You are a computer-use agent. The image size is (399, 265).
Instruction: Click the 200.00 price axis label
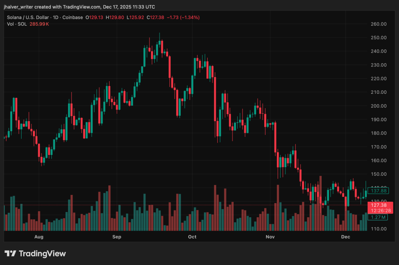(x=379, y=106)
